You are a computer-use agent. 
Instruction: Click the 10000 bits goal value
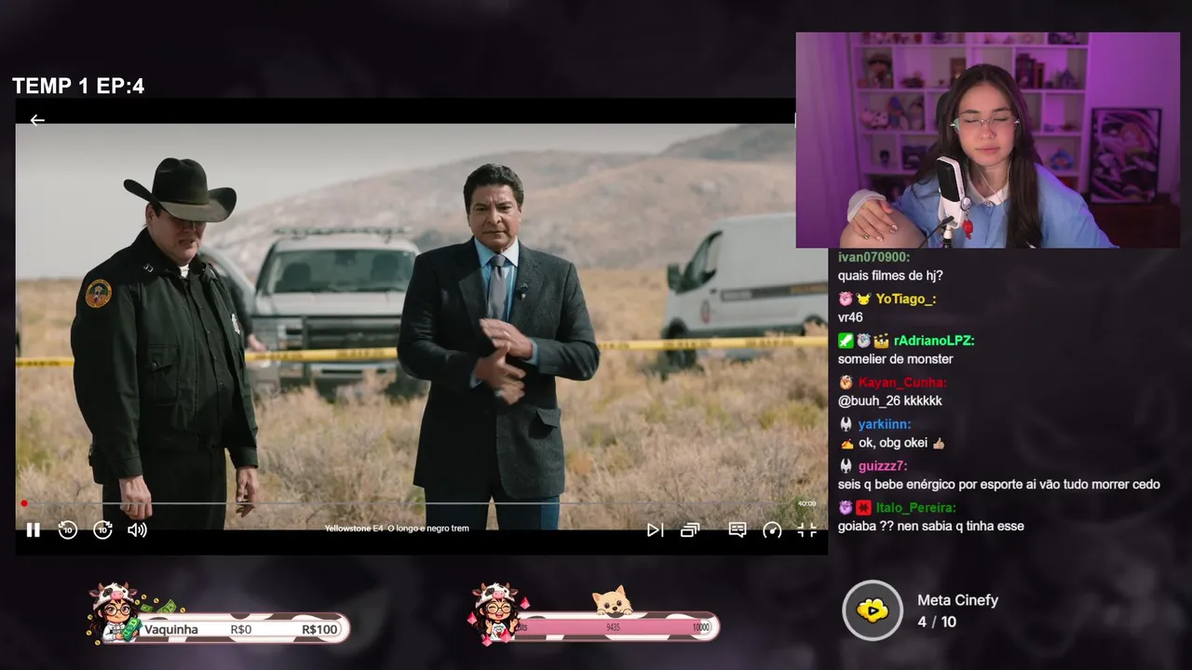point(700,628)
